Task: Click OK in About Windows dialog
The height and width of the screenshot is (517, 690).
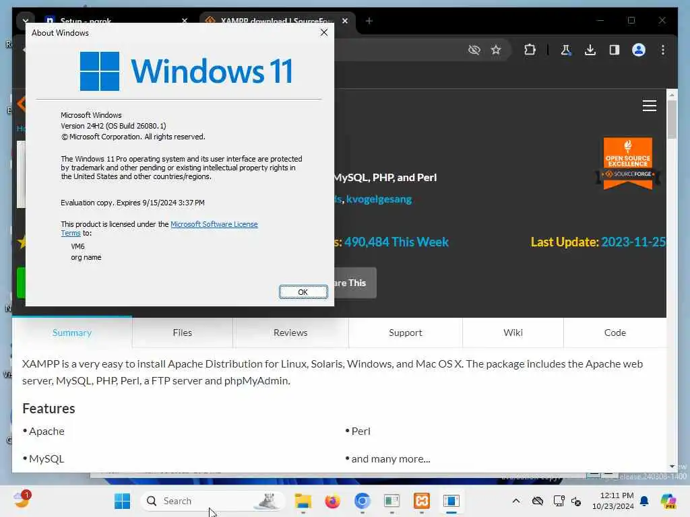Action: [303, 292]
